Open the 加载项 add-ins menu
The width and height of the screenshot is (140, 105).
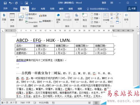click(x=58, y=18)
